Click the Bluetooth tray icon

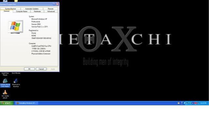point(193,103)
